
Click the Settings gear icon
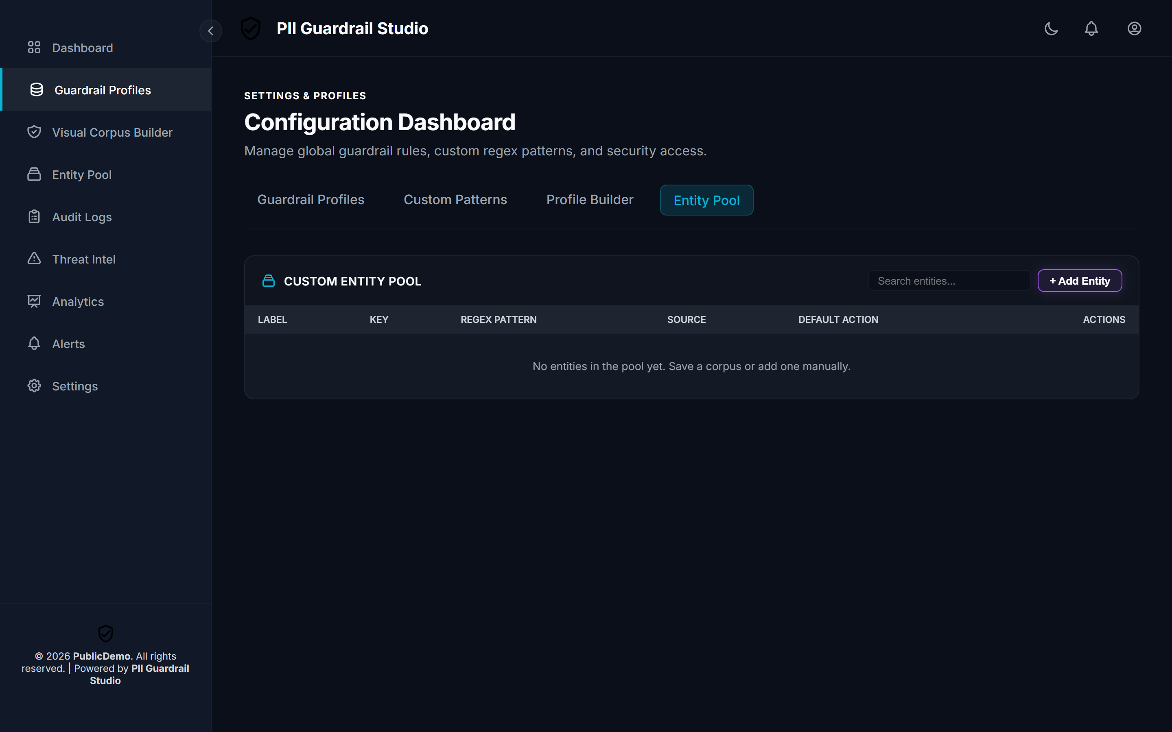34,386
